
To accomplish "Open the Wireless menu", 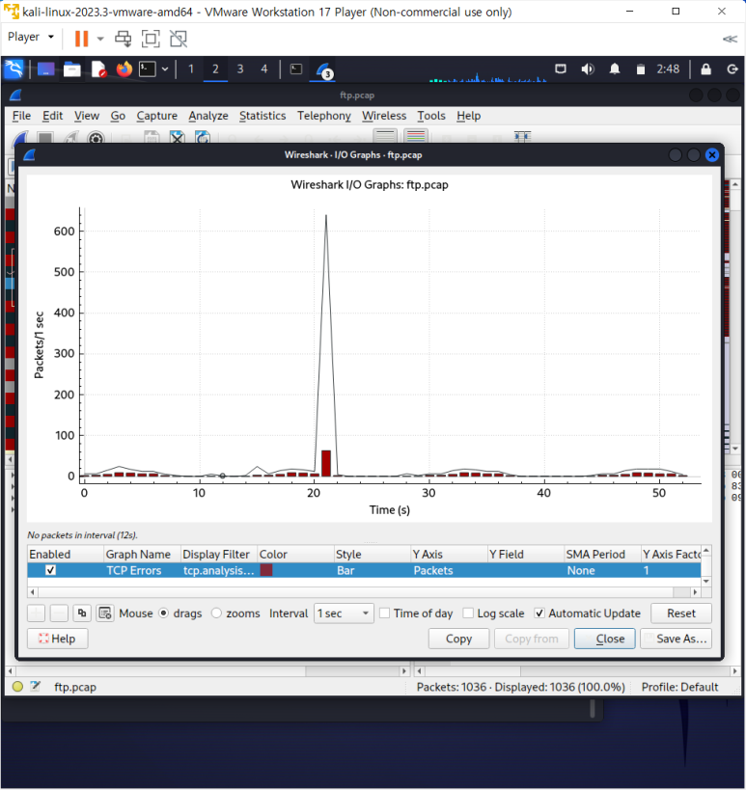I will coord(384,116).
